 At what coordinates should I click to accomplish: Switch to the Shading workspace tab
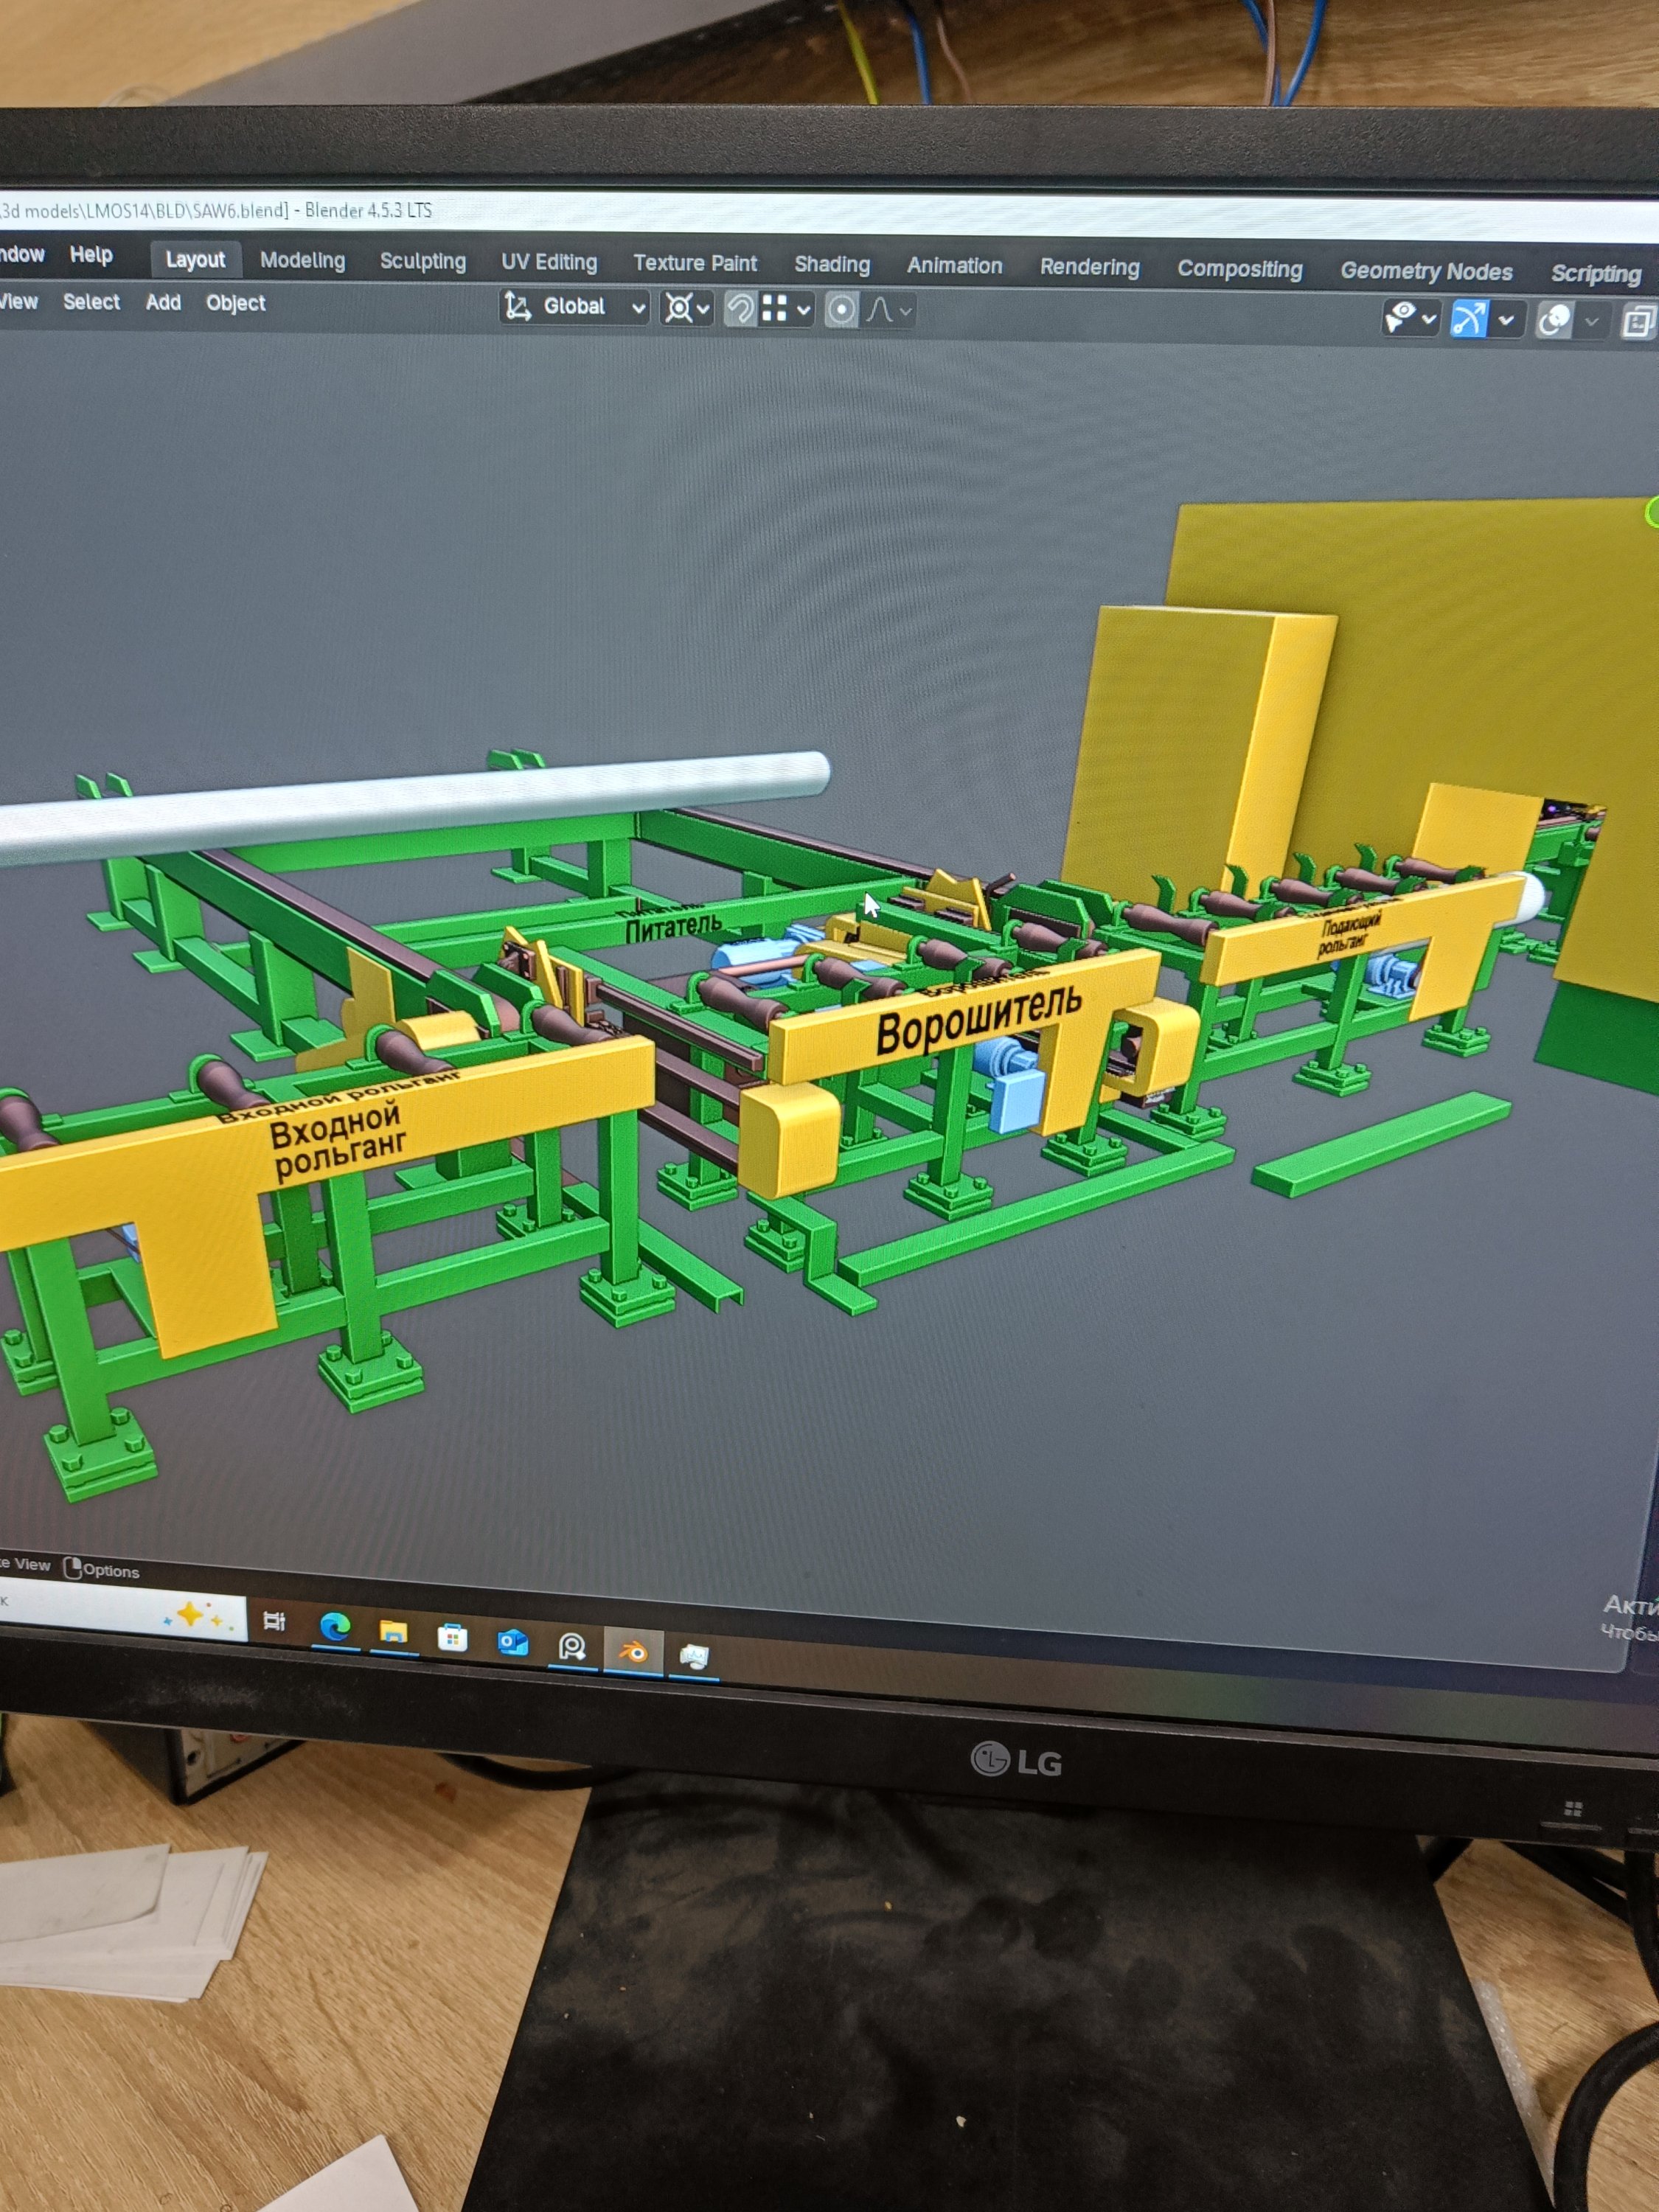(x=832, y=264)
